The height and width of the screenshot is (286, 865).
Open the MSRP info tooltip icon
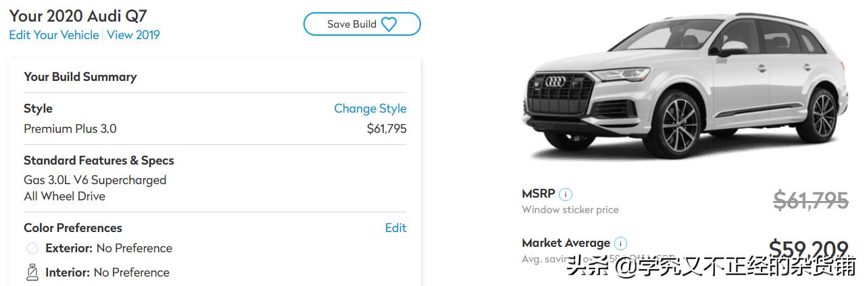(566, 194)
